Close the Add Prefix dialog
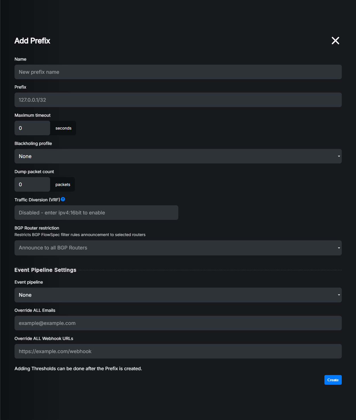The image size is (356, 420). pyautogui.click(x=335, y=41)
